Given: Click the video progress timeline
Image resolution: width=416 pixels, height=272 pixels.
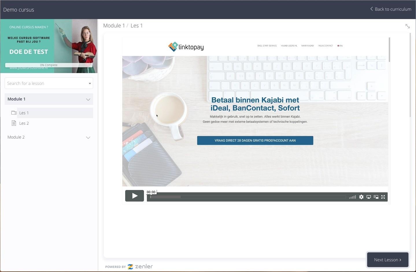Looking at the screenshot, I should [248, 197].
